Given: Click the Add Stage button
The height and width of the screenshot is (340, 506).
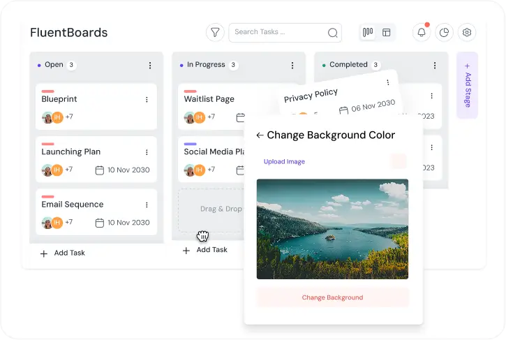Looking at the screenshot, I should pos(468,86).
